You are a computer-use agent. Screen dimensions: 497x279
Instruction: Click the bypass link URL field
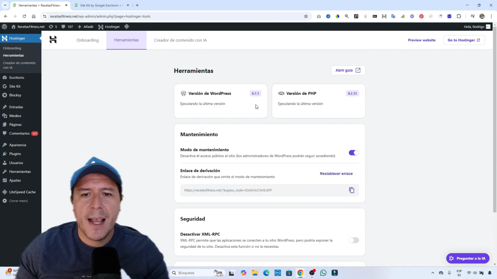pyautogui.click(x=264, y=190)
